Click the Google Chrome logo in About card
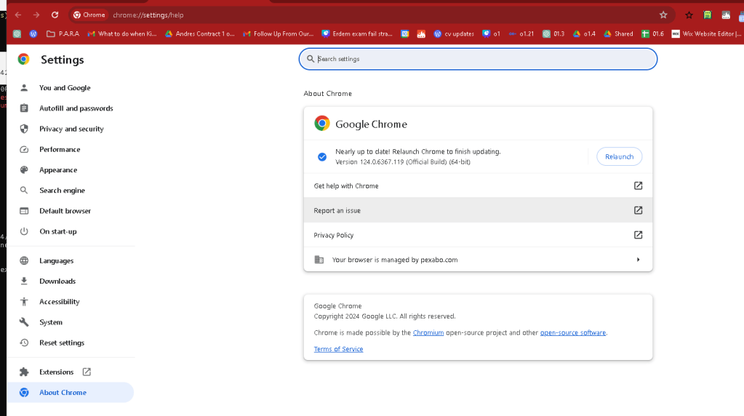Image resolution: width=744 pixels, height=416 pixels. (321, 124)
